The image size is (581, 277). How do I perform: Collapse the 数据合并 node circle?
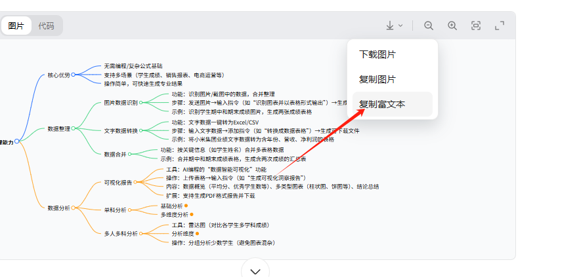coord(130,155)
